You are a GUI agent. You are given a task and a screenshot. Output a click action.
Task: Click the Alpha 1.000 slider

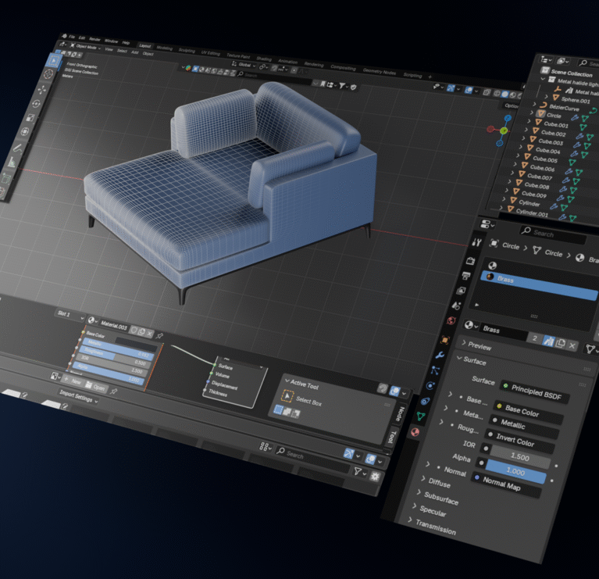tap(517, 472)
